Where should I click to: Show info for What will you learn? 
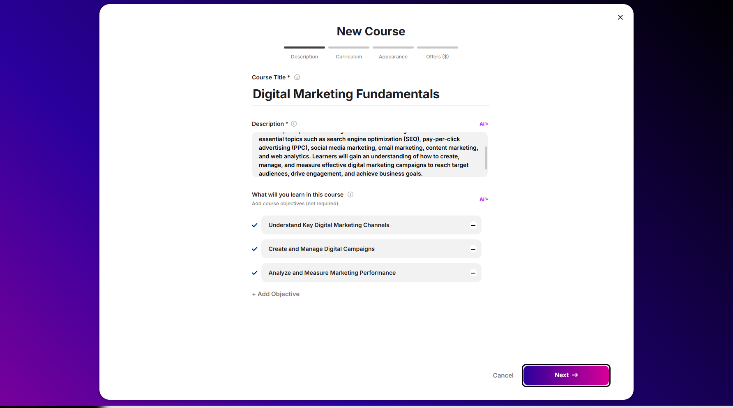coord(350,195)
